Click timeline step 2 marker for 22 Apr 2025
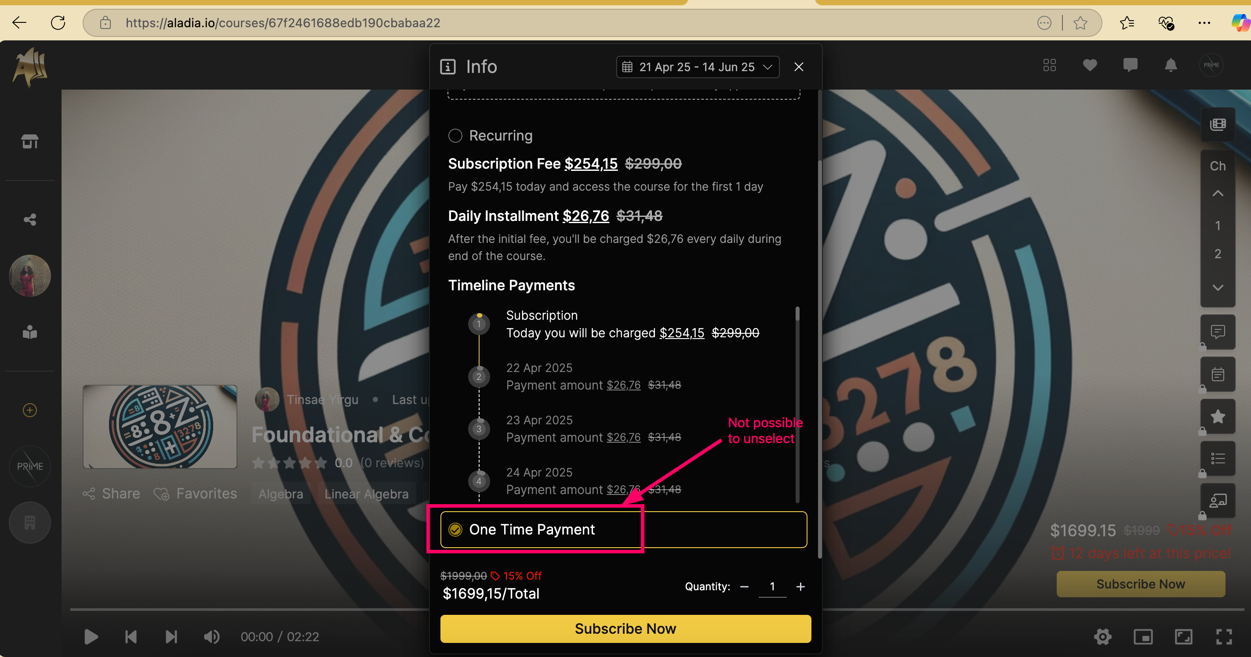Image resolution: width=1251 pixels, height=657 pixels. [479, 376]
